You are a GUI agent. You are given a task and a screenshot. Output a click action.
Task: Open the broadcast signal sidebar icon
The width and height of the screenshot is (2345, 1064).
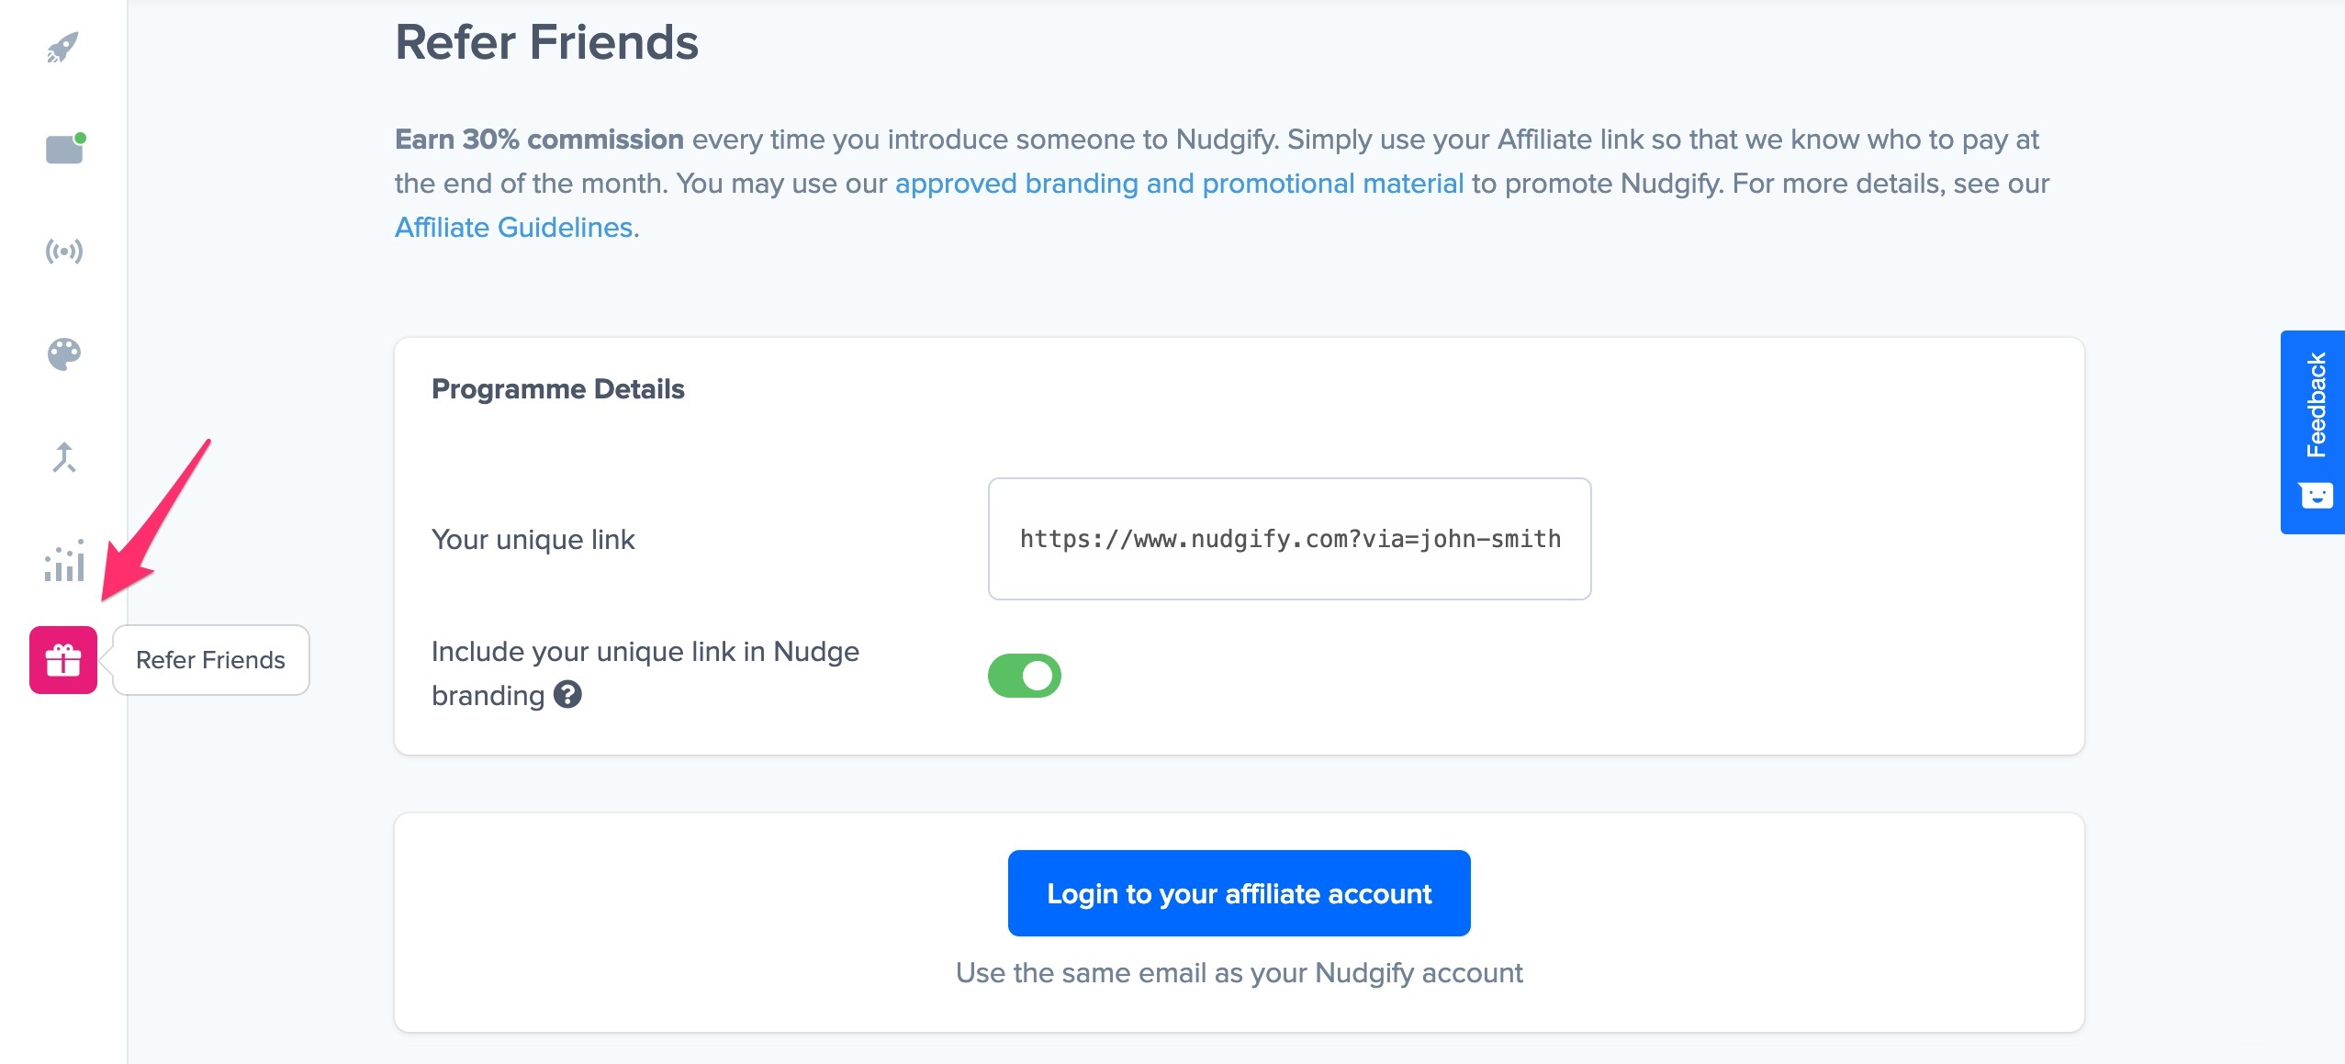[63, 251]
